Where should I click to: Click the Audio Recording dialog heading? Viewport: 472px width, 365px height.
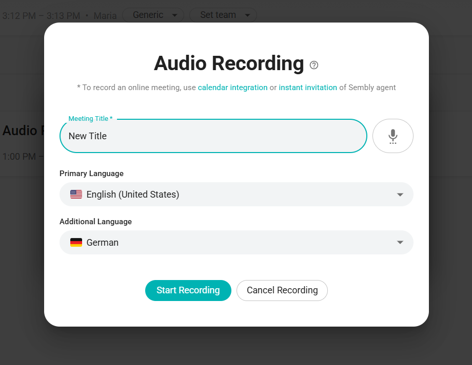pyautogui.click(x=229, y=63)
